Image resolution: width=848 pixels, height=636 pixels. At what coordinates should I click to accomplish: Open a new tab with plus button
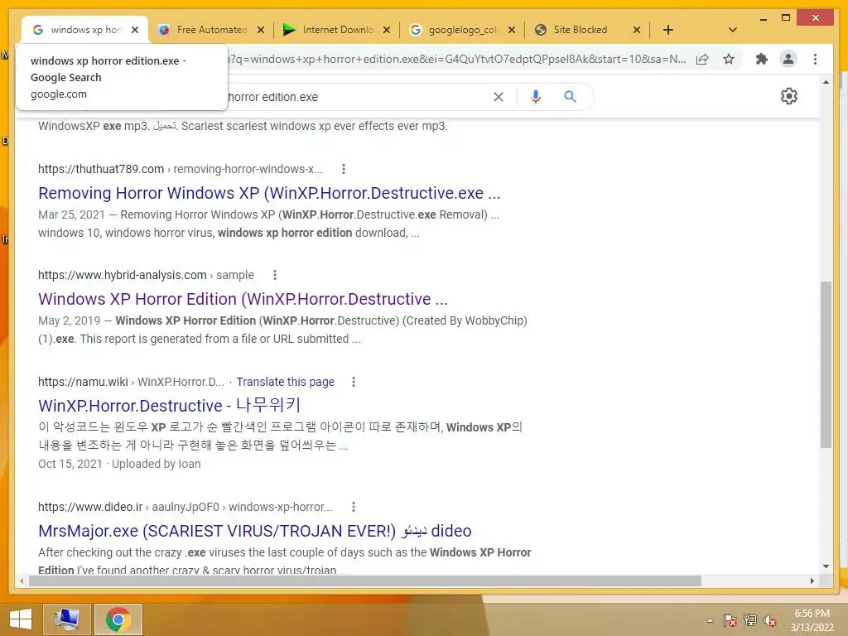click(668, 30)
